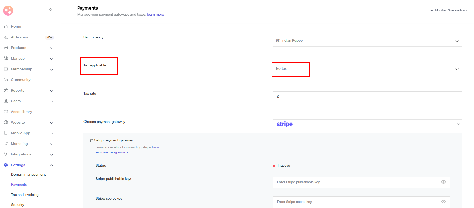
Task: Click the Settings gear icon
Action: 6,165
